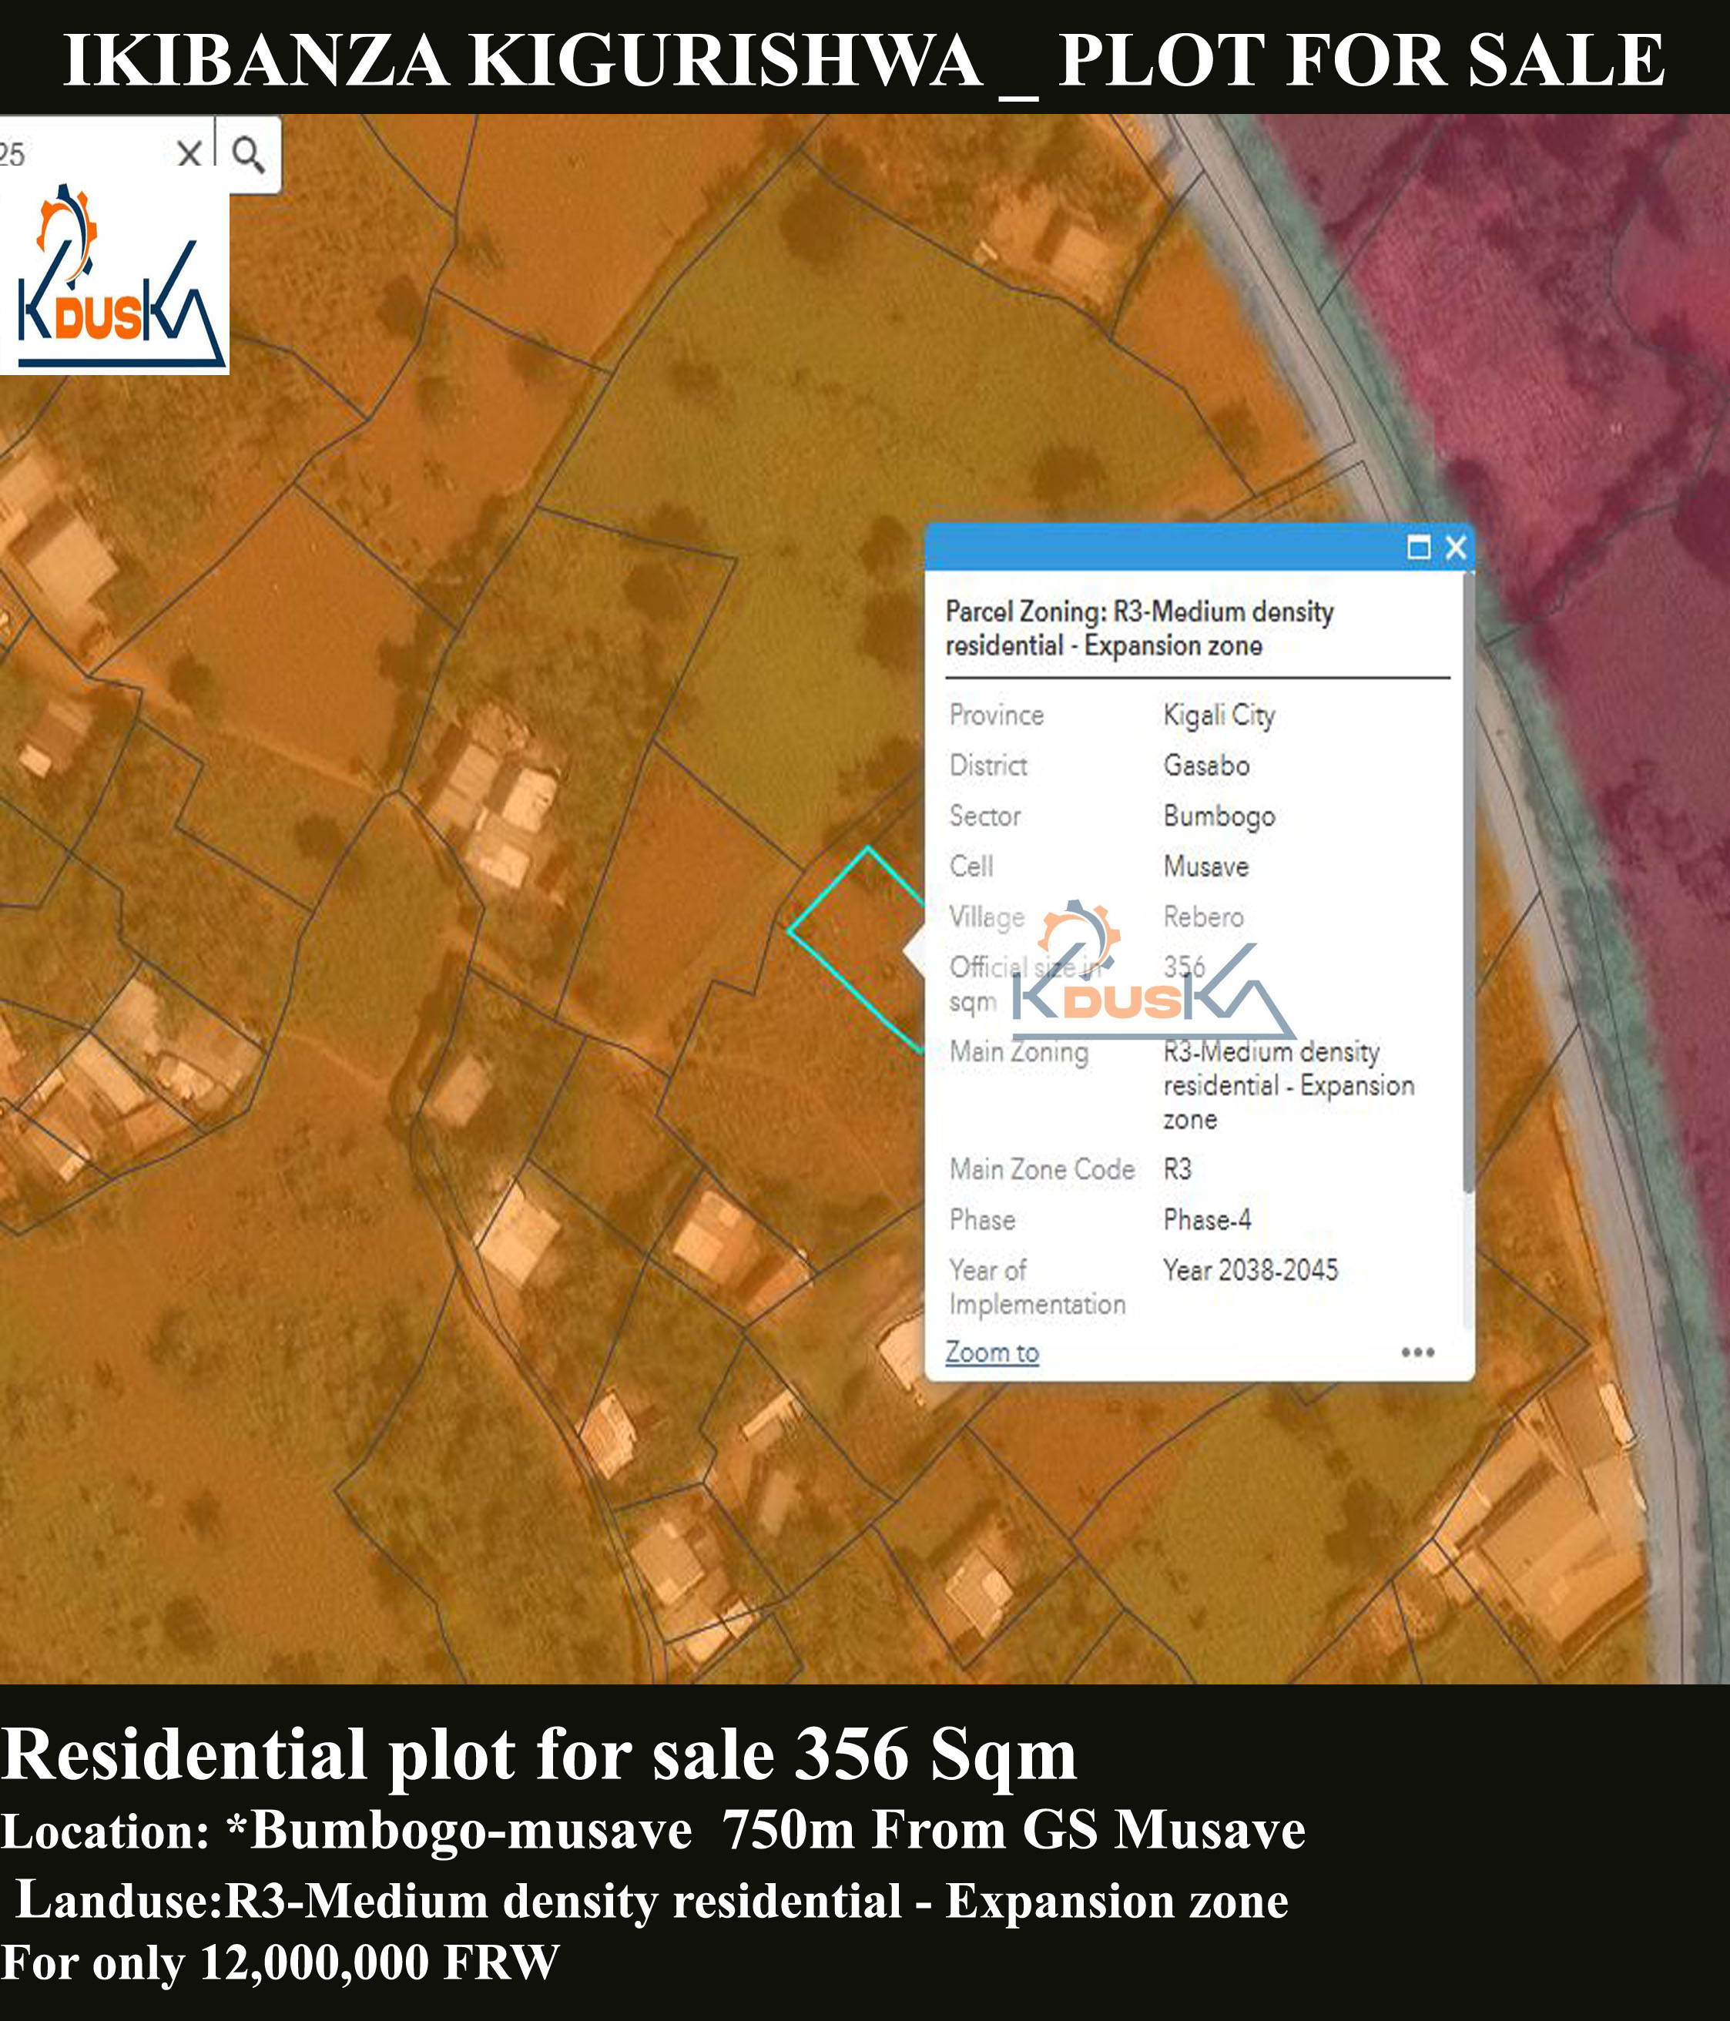This screenshot has width=1730, height=2021.
Task: Click the Bumbogo sector value
Action: [1219, 816]
